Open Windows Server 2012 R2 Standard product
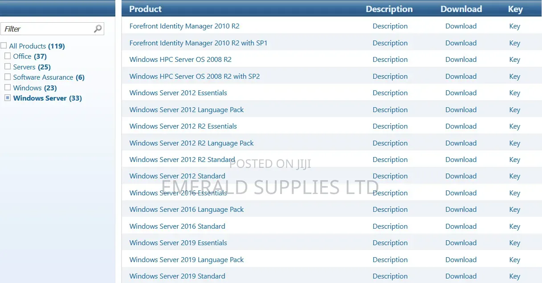 point(182,160)
